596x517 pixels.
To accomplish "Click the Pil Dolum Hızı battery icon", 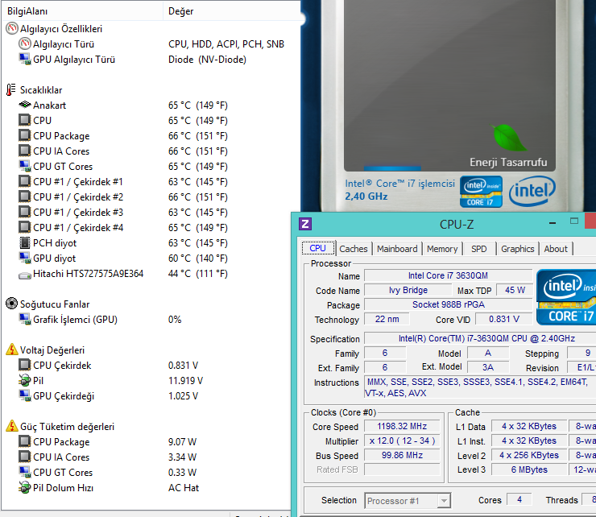I will point(25,487).
